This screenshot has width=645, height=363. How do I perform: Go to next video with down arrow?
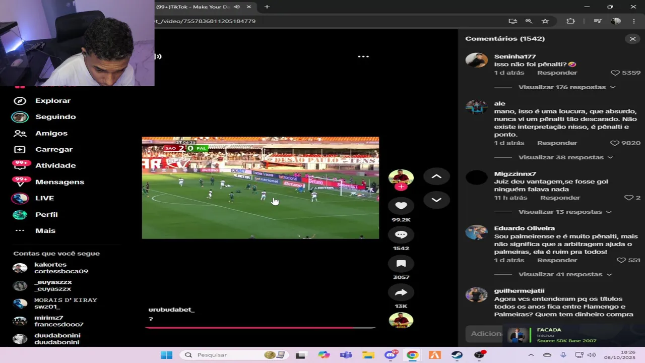pyautogui.click(x=436, y=200)
